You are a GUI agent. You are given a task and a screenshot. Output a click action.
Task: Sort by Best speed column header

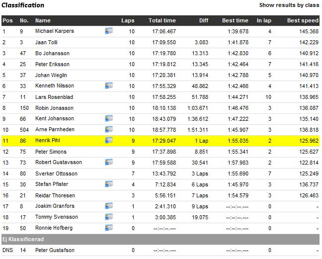pos(303,20)
